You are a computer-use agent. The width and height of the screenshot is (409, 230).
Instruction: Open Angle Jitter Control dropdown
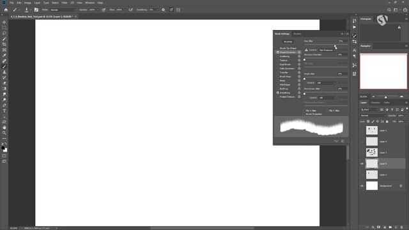pyautogui.click(x=326, y=83)
